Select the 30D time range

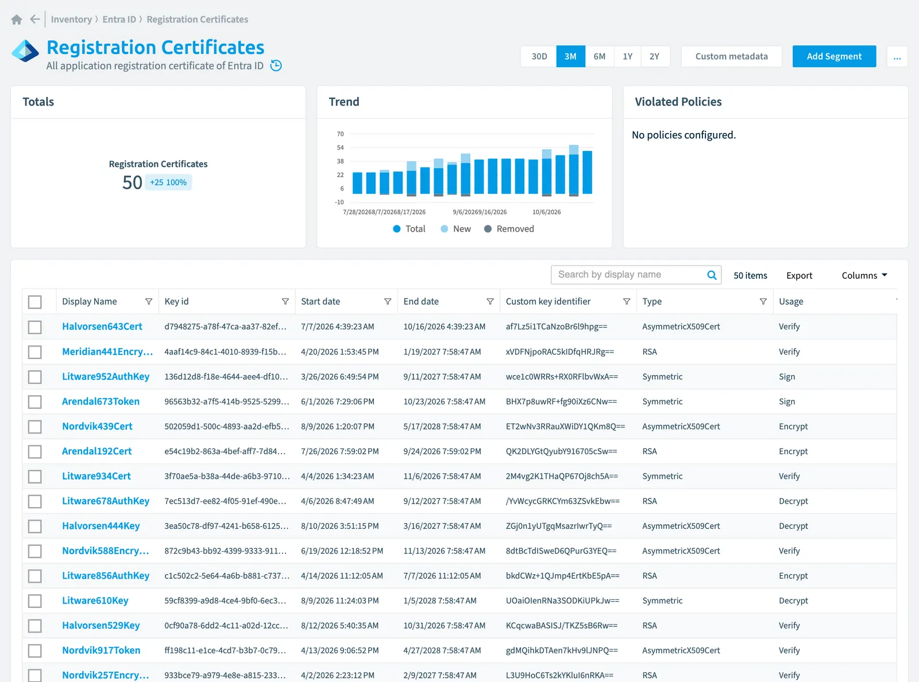[539, 56]
